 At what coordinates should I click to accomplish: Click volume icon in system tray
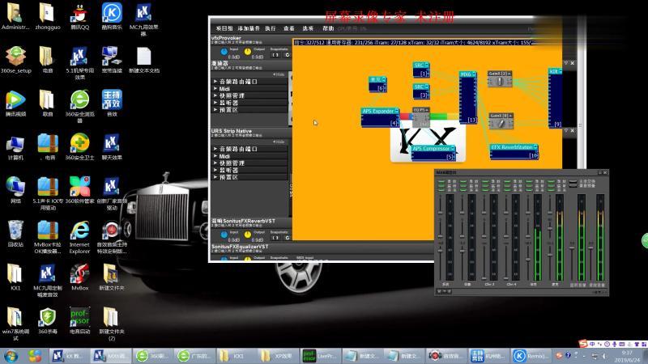[x=603, y=356]
